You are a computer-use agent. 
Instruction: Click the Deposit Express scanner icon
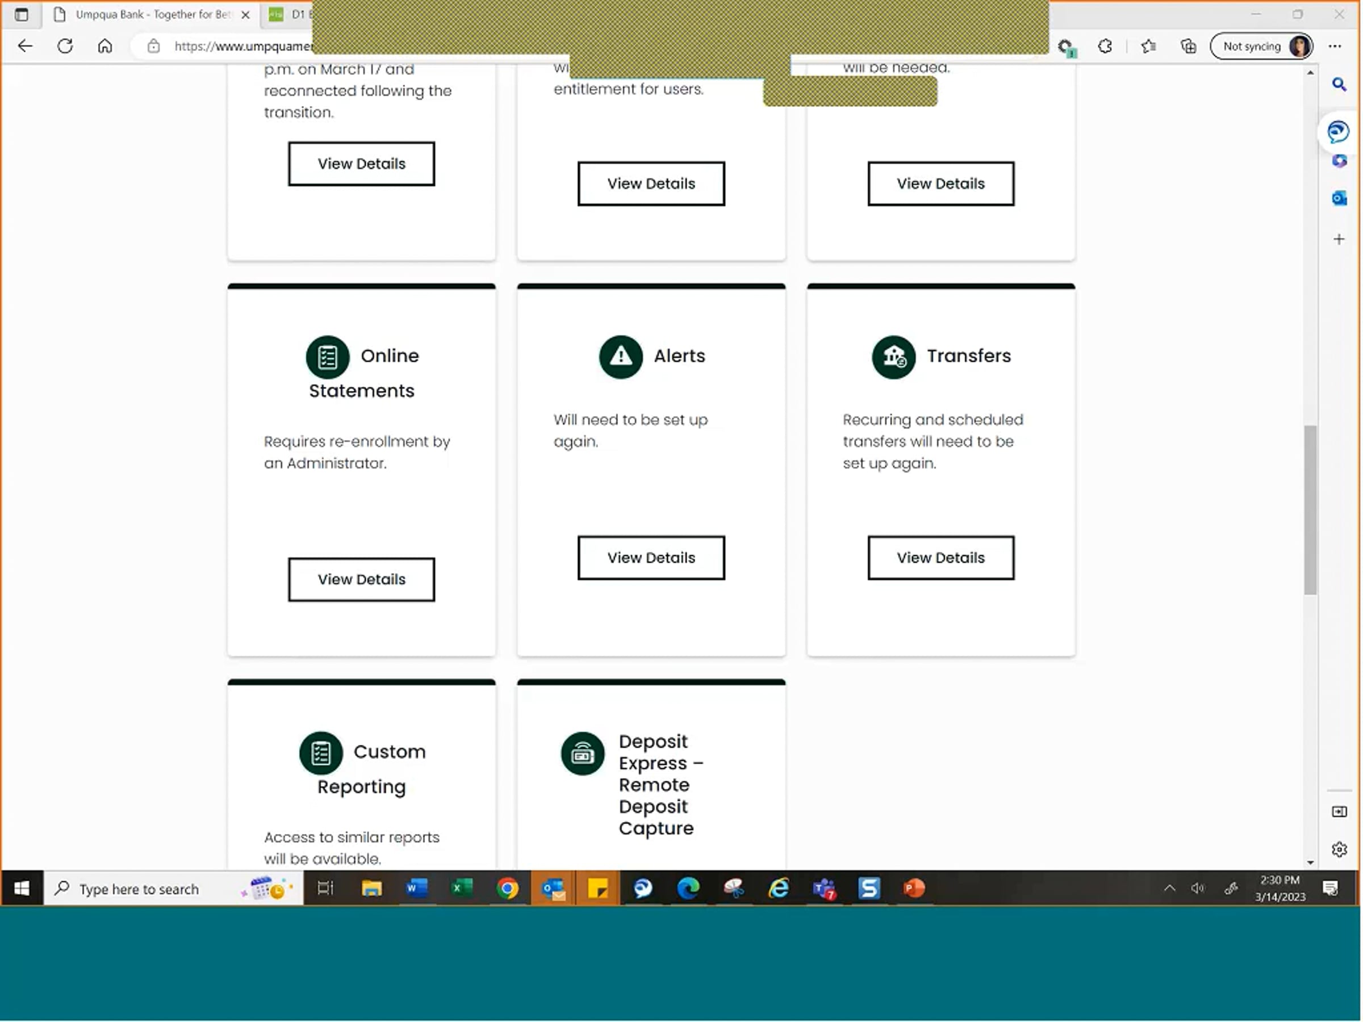582,753
